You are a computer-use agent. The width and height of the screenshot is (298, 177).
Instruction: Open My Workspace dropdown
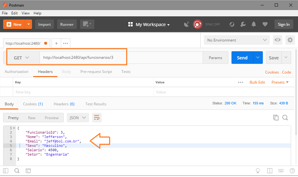click(153, 24)
